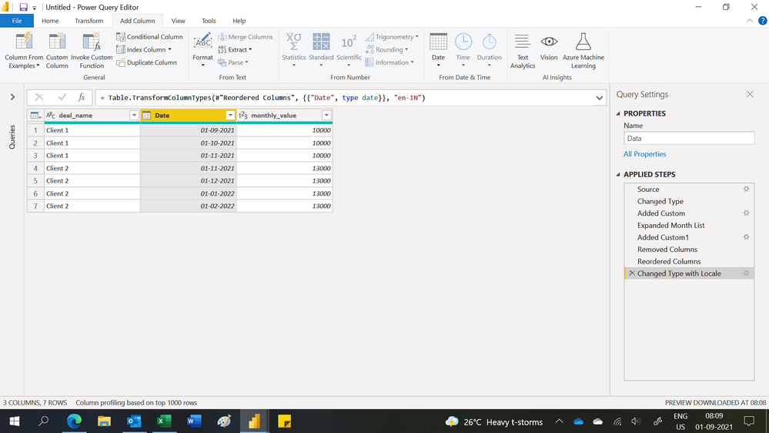Delete the Changed Type with Locale step
This screenshot has width=769, height=433.
pyautogui.click(x=632, y=274)
